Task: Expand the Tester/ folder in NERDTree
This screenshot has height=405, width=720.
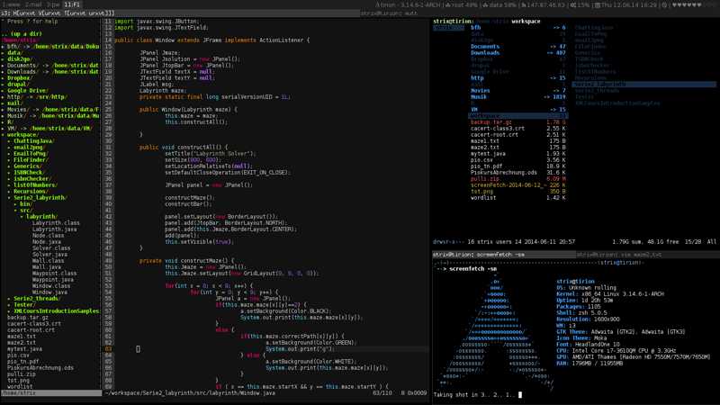Action: tap(24, 304)
